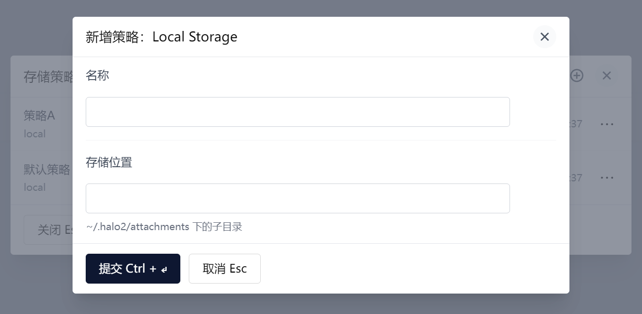Submit the form with 提交 button

[x=133, y=268]
